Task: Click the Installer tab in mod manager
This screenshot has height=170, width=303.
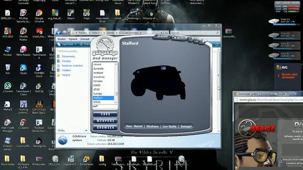Action: [x=181, y=38]
